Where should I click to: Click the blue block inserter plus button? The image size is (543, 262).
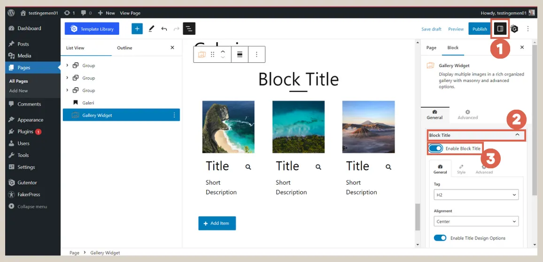point(137,29)
